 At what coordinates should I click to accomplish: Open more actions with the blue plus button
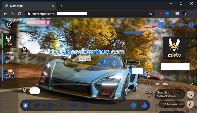pyautogui.click(x=26, y=105)
